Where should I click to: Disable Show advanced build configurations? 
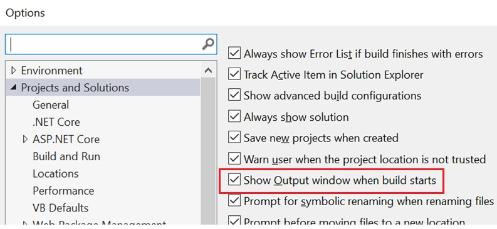click(234, 96)
